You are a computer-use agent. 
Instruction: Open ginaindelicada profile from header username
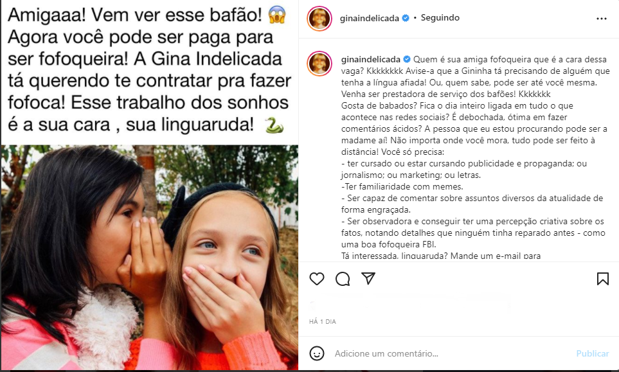tap(369, 19)
